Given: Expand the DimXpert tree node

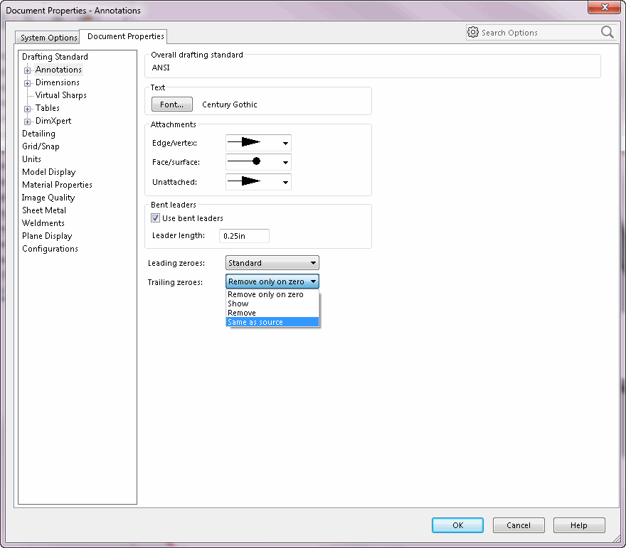Looking at the screenshot, I should [27, 122].
